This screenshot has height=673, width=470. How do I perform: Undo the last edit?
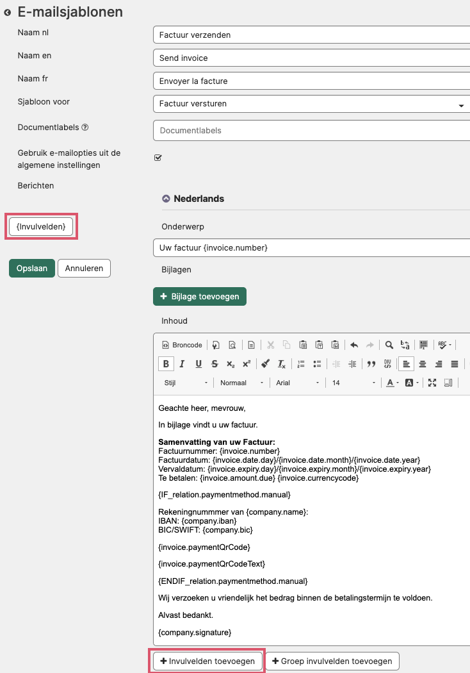[x=354, y=345]
